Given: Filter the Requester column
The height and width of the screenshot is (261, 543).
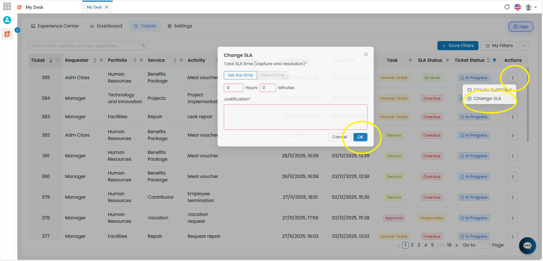Looking at the screenshot, I should [101, 60].
